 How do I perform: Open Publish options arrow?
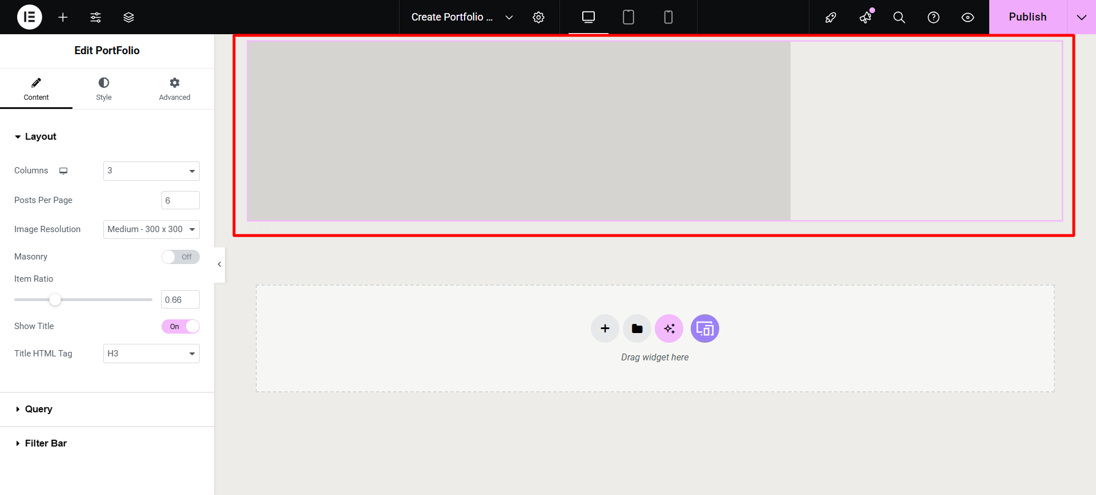(1081, 17)
